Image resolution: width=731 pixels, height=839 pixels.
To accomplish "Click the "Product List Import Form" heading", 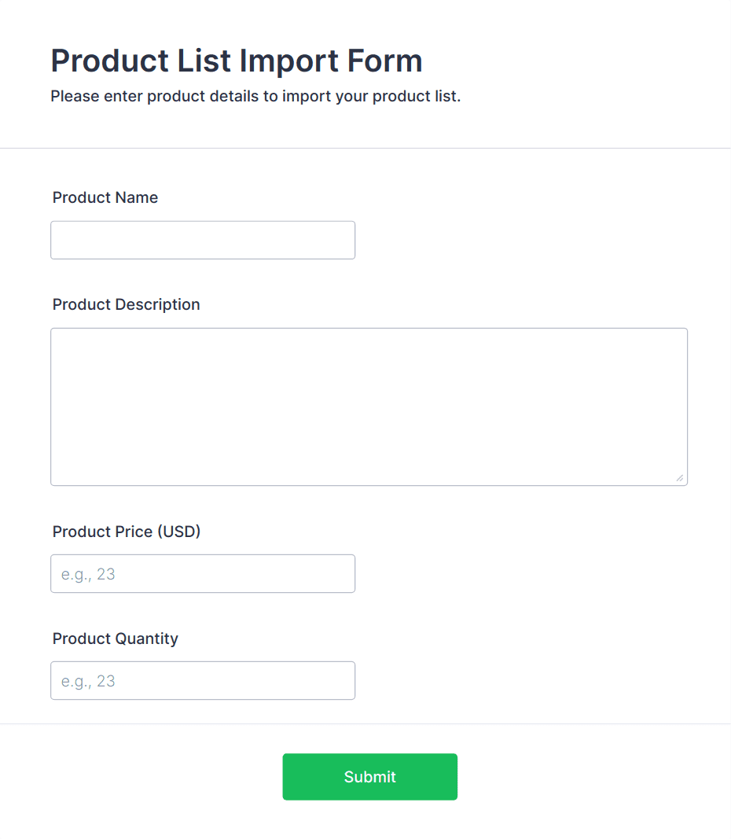I will (x=237, y=61).
